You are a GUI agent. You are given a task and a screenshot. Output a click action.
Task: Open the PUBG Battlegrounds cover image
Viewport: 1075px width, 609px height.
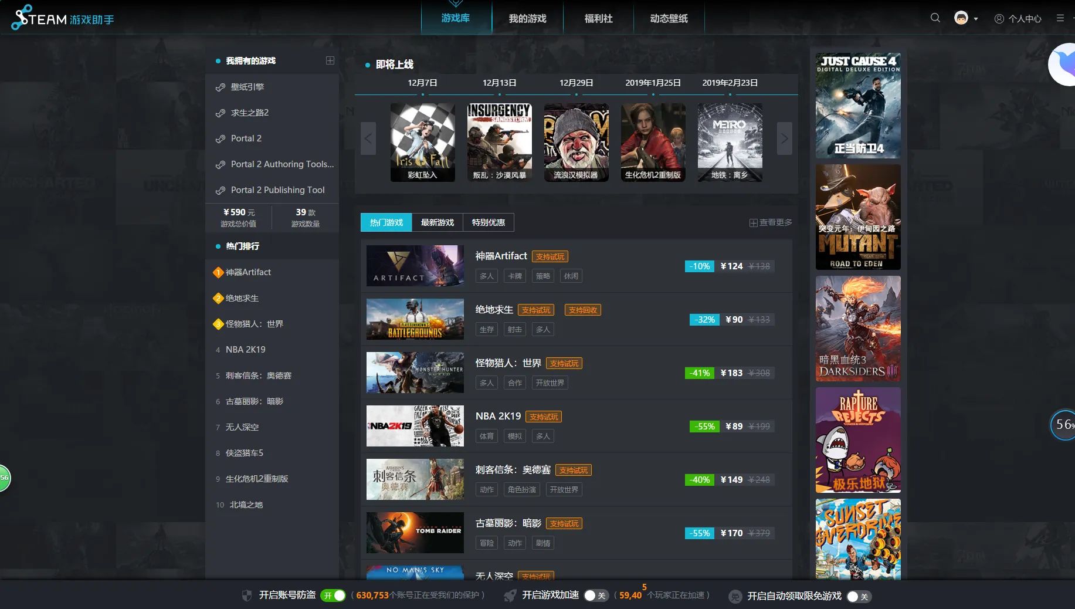415,319
